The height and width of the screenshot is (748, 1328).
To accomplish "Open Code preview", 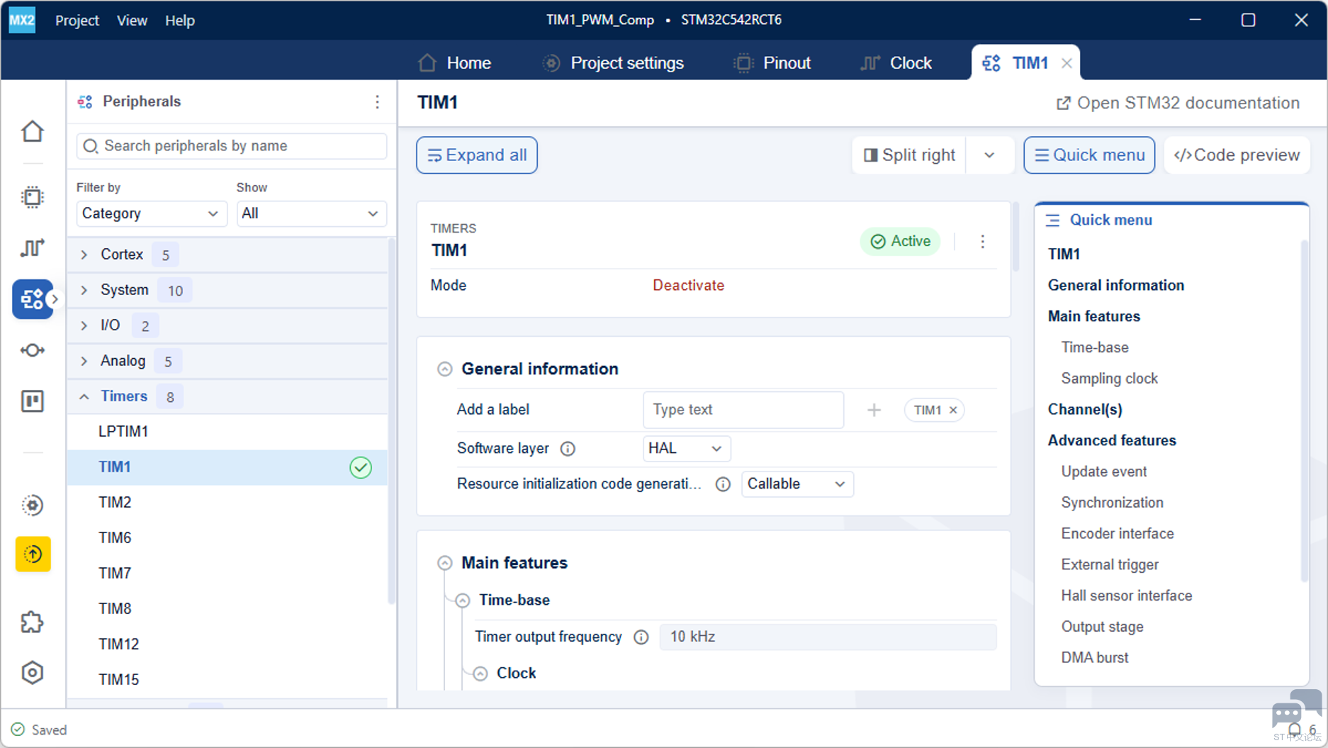I will tap(1237, 155).
